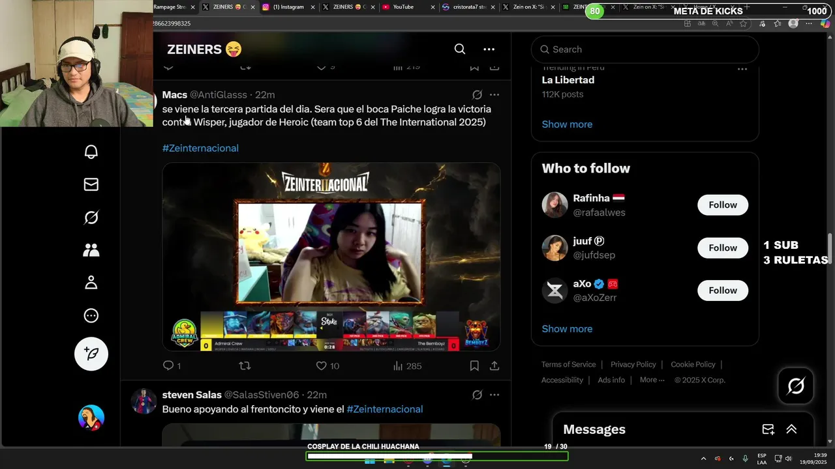Expand trends with Show more

coord(567,124)
